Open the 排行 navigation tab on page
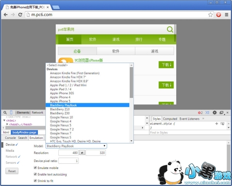232x186 pixels. (x=139, y=39)
